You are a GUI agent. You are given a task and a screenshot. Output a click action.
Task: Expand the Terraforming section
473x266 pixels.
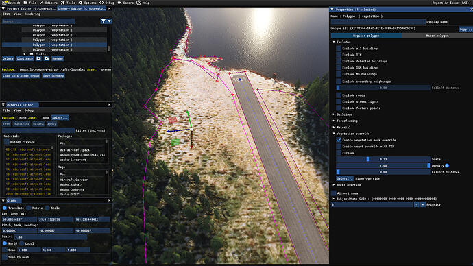point(334,121)
